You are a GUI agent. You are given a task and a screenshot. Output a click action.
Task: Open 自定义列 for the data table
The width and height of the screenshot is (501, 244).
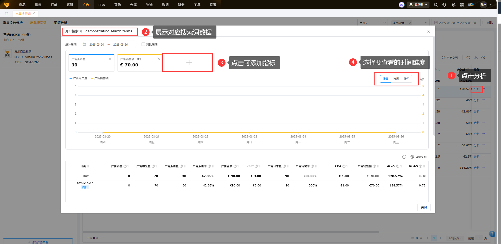(x=419, y=157)
